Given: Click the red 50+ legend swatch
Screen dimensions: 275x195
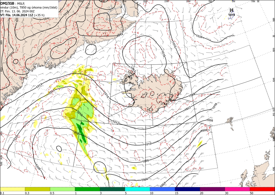Looking at the screenshot, I should 262,189.
